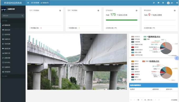Click the fullscreen expand icon in top bar
The width and height of the screenshot is (179, 102).
(x=163, y=3)
